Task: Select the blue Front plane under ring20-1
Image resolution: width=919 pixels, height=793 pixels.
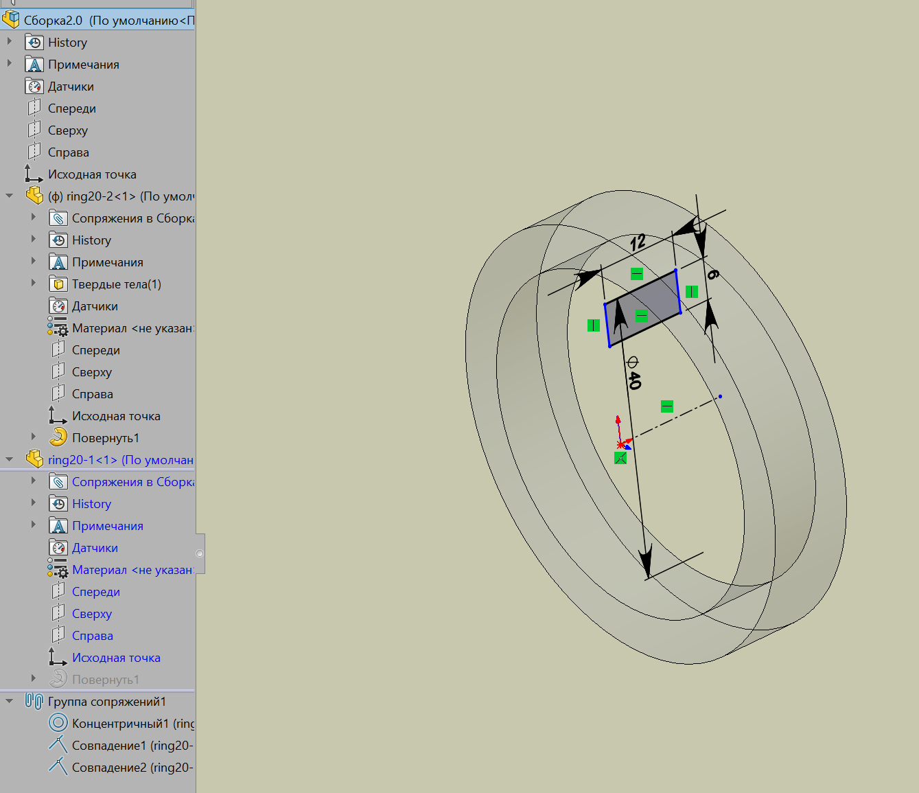Action: (x=95, y=592)
